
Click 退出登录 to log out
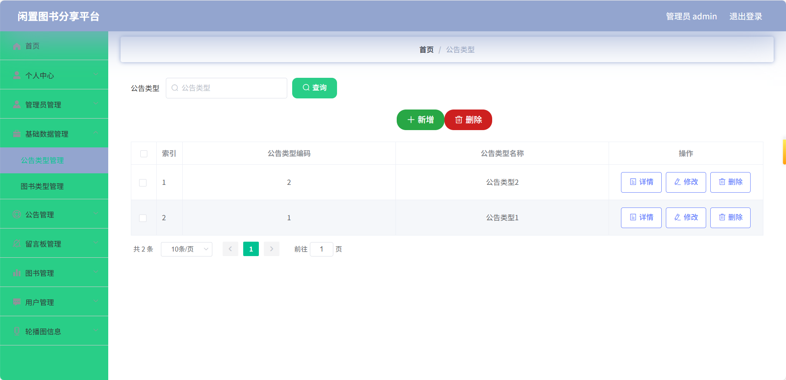pyautogui.click(x=746, y=16)
